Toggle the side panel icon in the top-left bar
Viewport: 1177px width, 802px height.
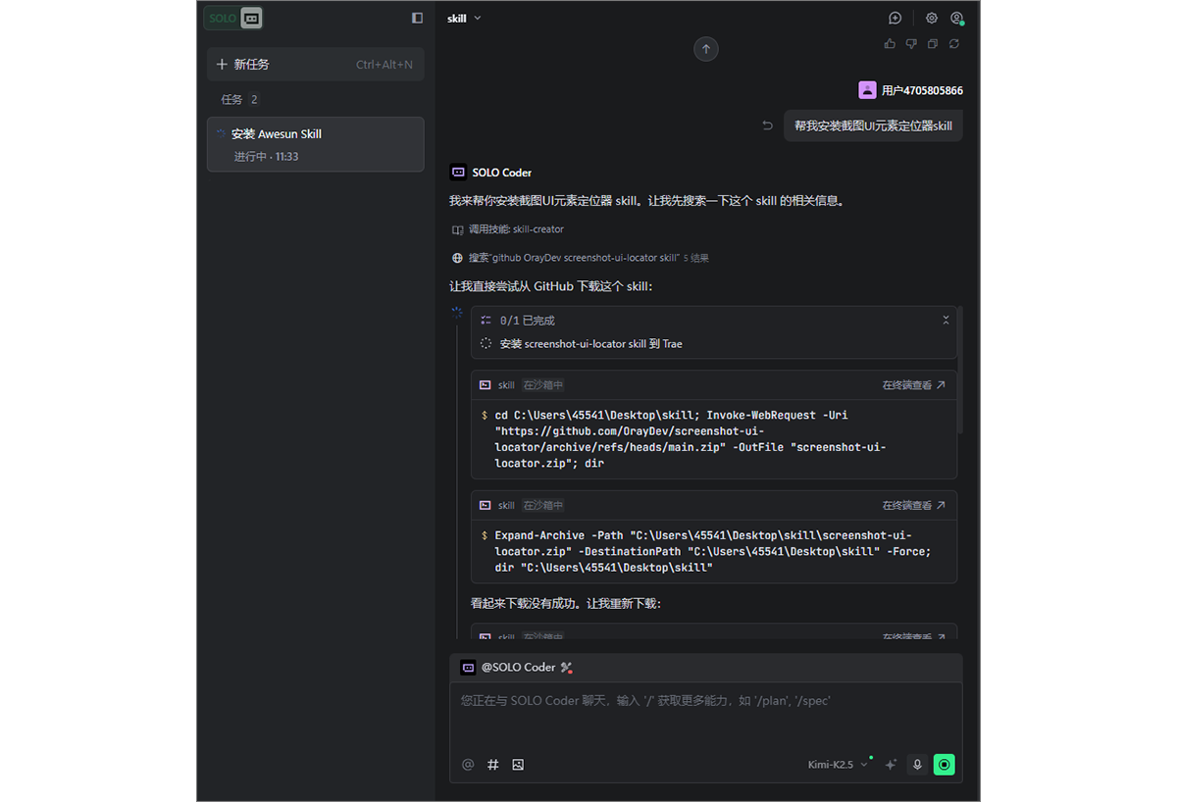tap(416, 17)
